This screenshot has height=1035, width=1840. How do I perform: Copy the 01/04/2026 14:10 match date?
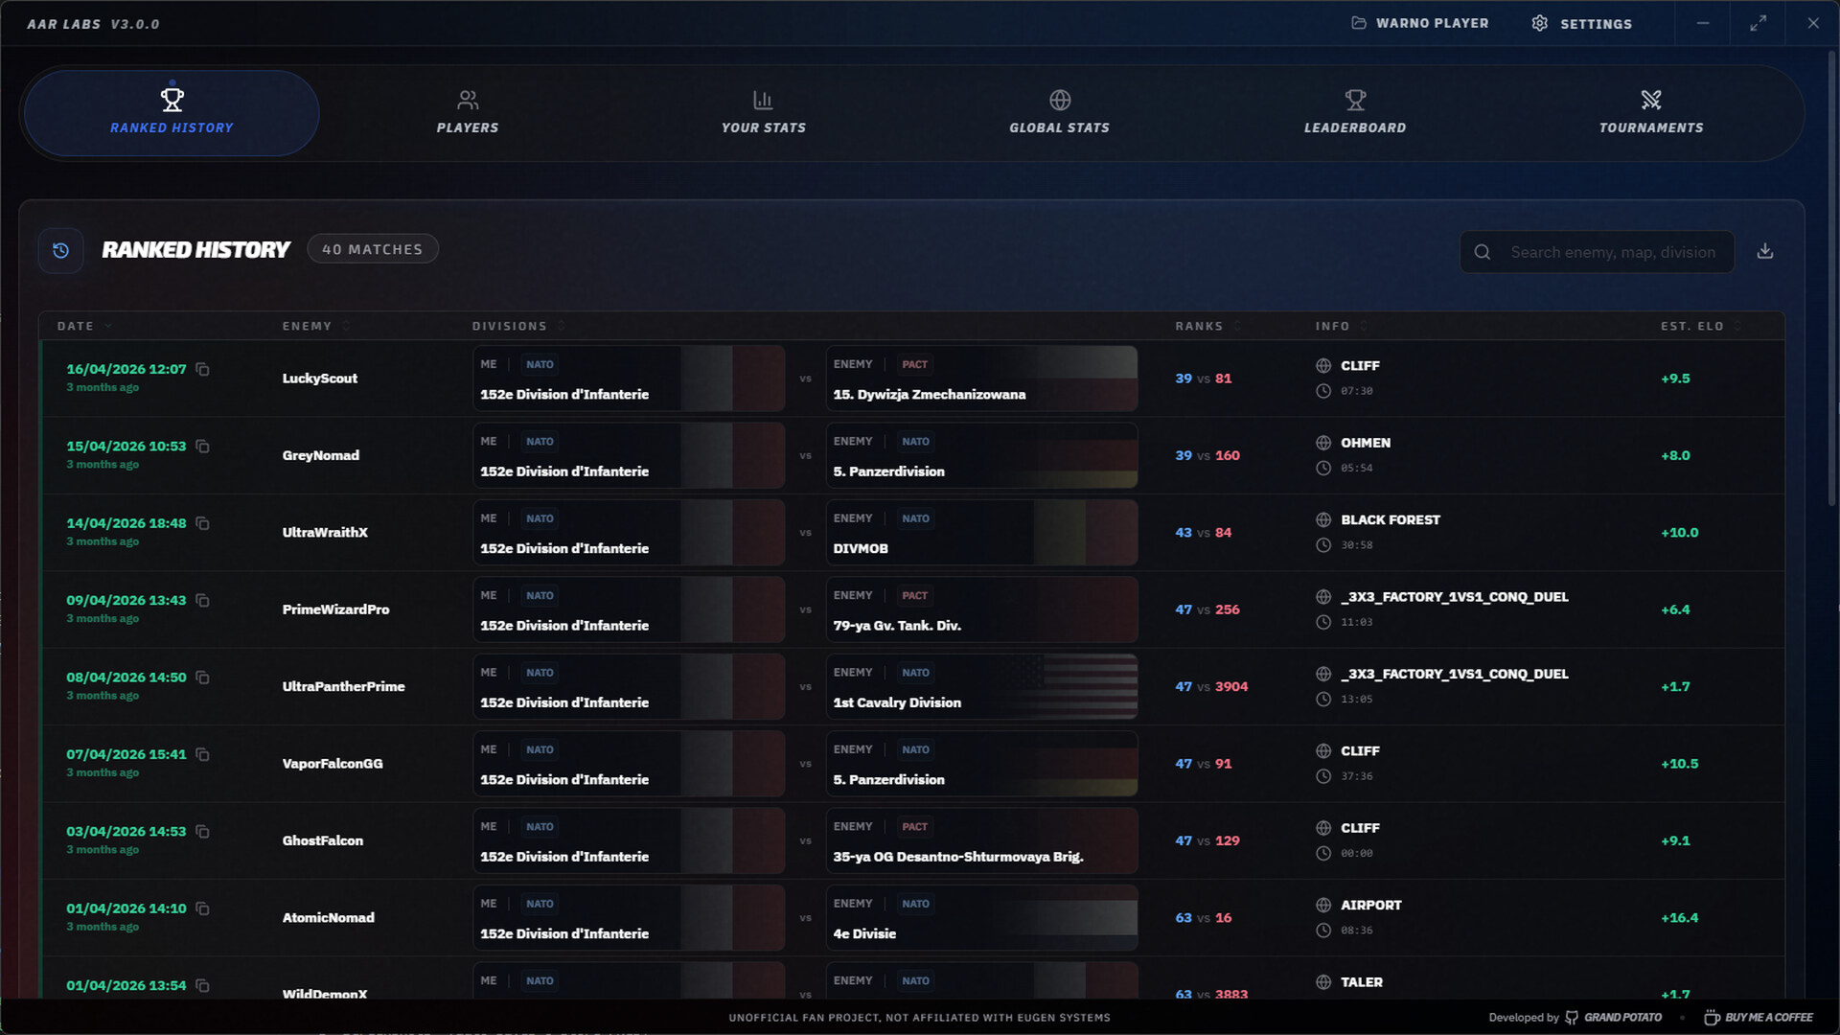(202, 908)
